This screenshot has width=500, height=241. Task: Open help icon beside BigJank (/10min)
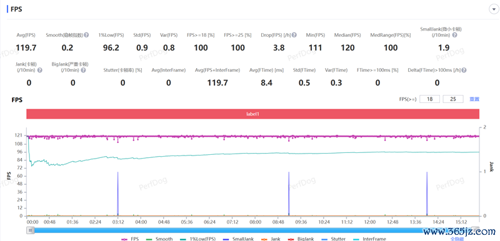click(x=83, y=70)
